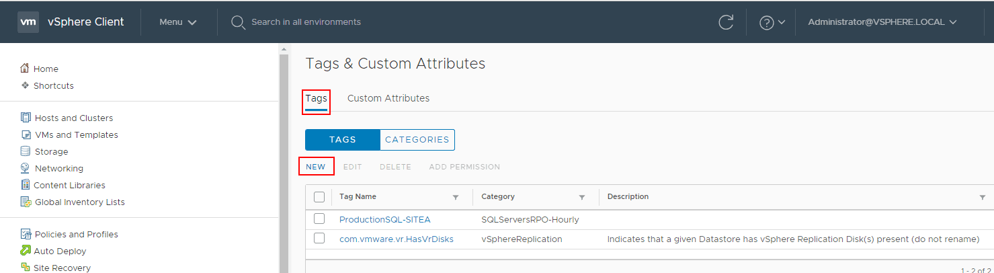Filter the Category column
994x273 pixels.
[x=582, y=197]
